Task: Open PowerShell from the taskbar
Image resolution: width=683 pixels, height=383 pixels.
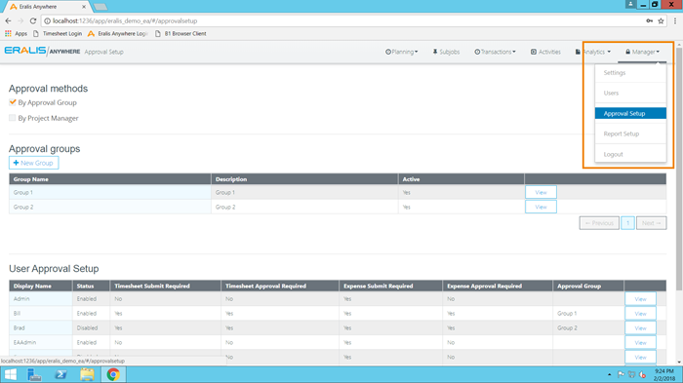Action: [x=60, y=374]
